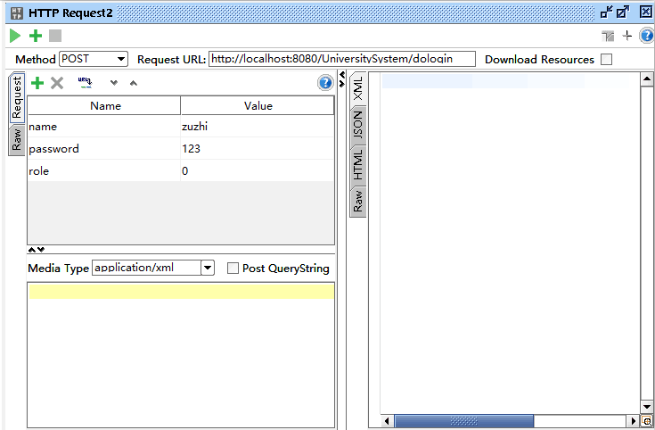Click the update parameters from URL icon
655x430 pixels.
coord(85,82)
